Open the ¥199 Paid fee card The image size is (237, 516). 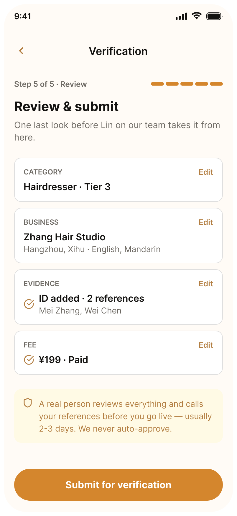[x=119, y=353]
